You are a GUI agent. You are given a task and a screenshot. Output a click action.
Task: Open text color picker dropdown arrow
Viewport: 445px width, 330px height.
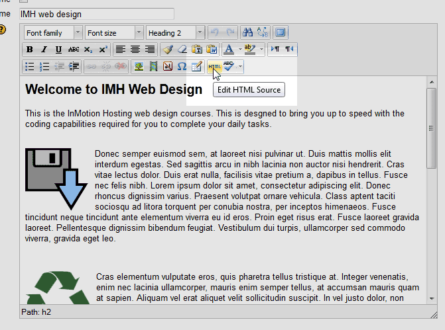point(240,50)
